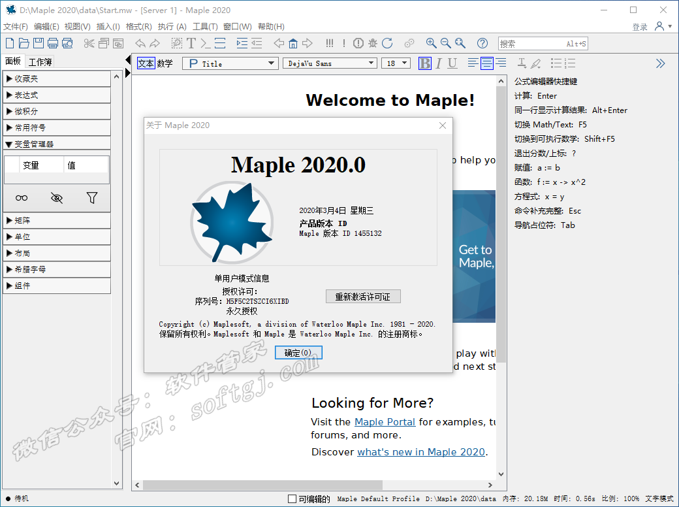The height and width of the screenshot is (507, 679).
Task: Collapse the shortcuts panel with double chevron
Action: [660, 63]
